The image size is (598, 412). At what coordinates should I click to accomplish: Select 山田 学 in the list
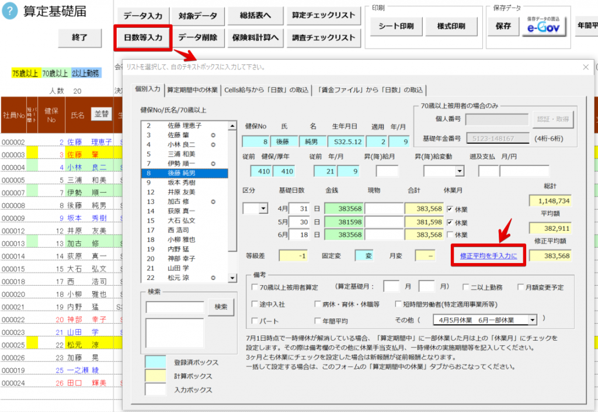click(x=185, y=268)
